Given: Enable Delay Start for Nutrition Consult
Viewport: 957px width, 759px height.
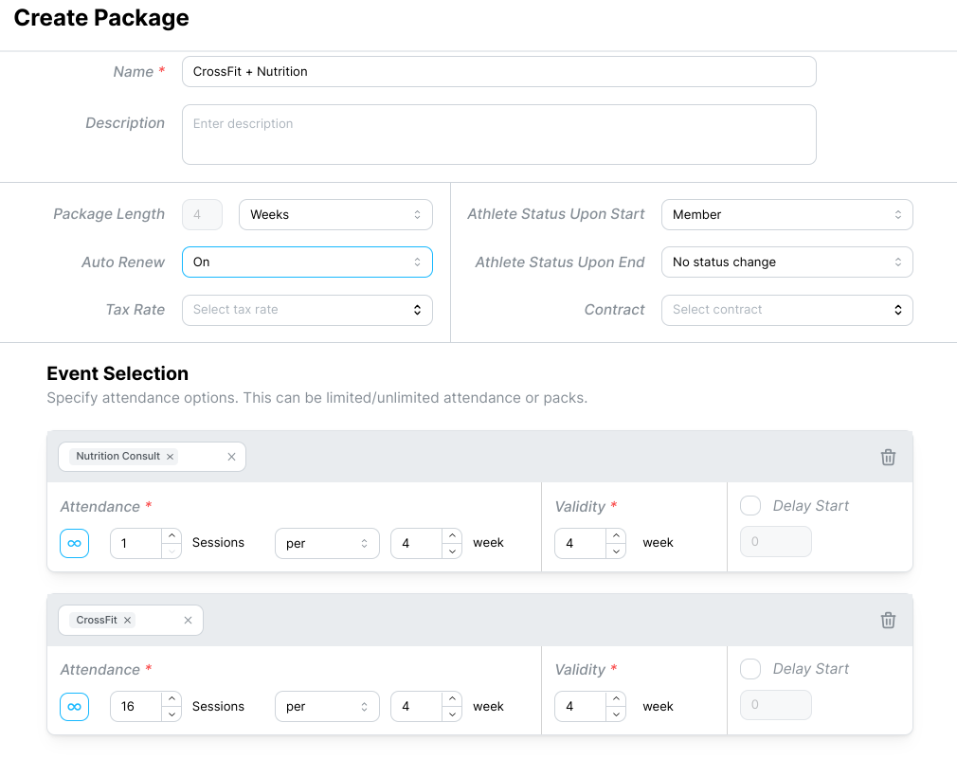Looking at the screenshot, I should (x=750, y=506).
